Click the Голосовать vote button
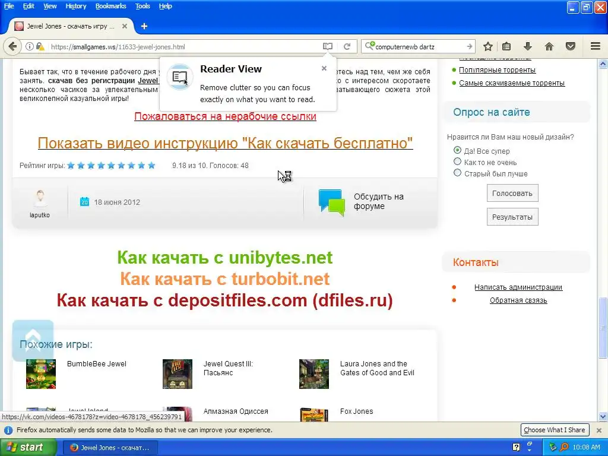Screen dimensions: 608x456 (x=512, y=193)
